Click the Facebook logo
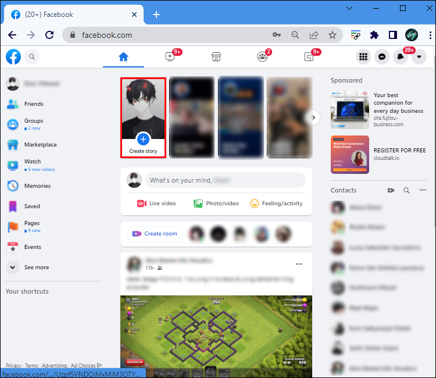 (x=13, y=57)
